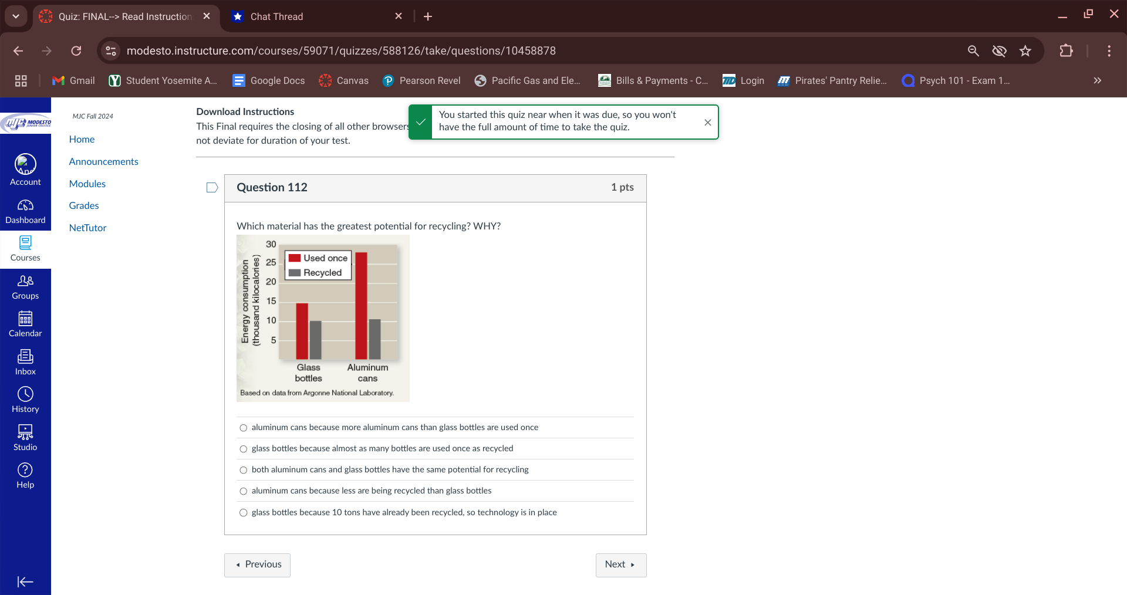Open the Grades course link
Viewport: 1127px width, 595px height.
(x=84, y=206)
